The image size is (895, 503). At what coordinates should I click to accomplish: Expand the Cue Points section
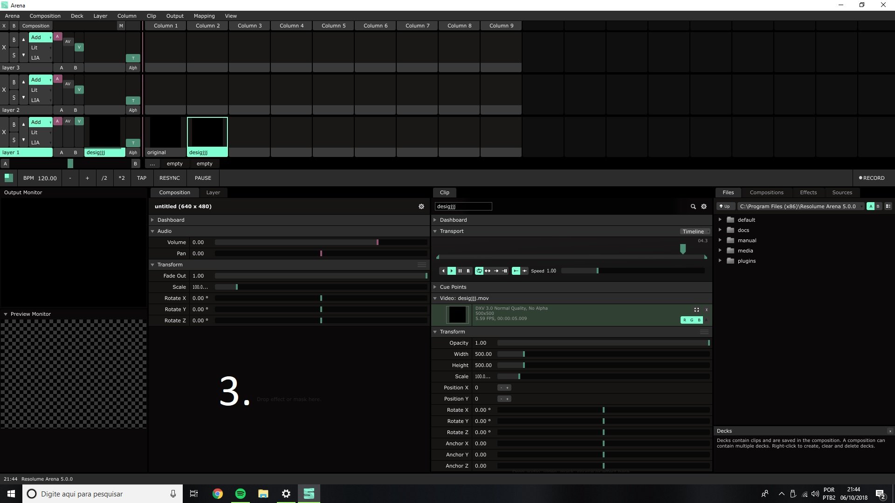[435, 287]
